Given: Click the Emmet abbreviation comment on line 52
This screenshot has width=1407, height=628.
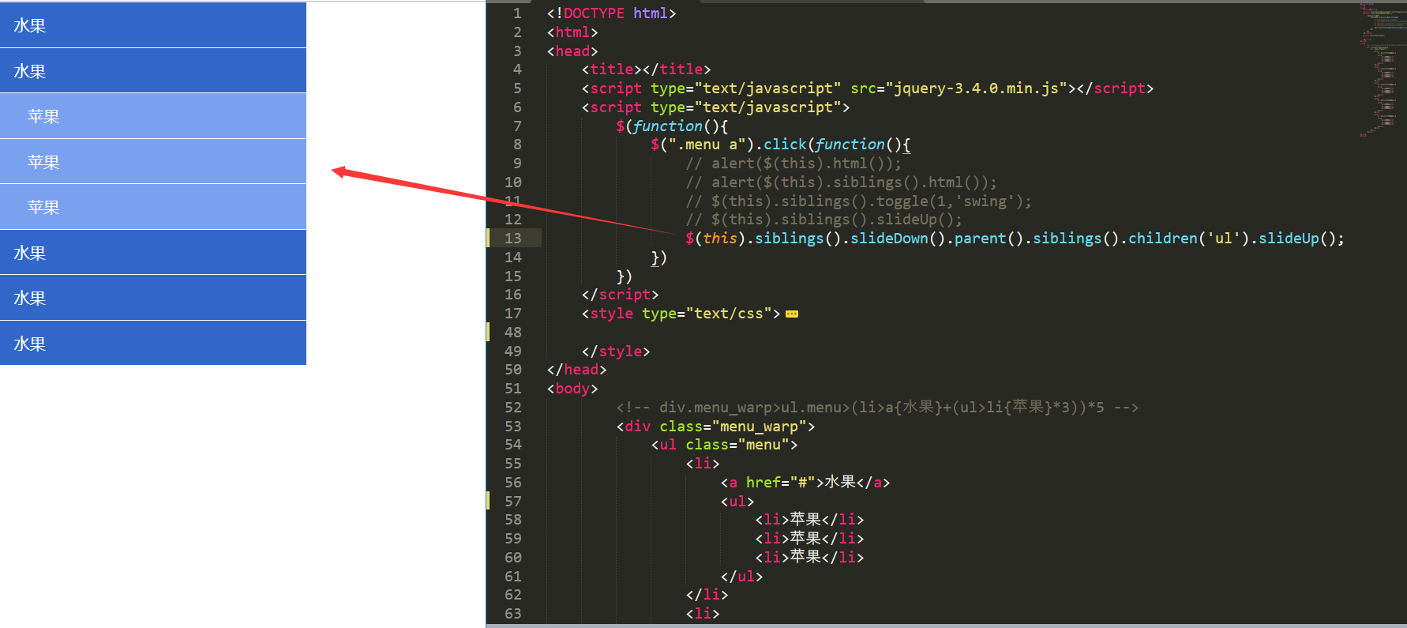Looking at the screenshot, I should click(x=877, y=408).
